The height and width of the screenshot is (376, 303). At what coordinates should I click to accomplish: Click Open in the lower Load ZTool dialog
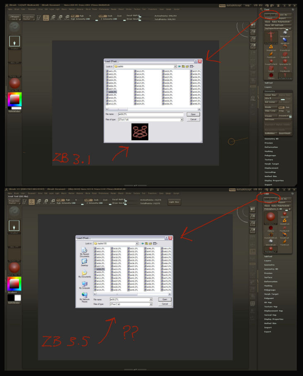tap(165, 299)
